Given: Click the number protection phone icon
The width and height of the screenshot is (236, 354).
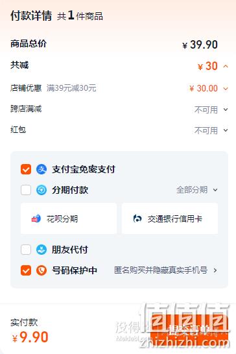Looking at the screenshot, I should pos(41,270).
